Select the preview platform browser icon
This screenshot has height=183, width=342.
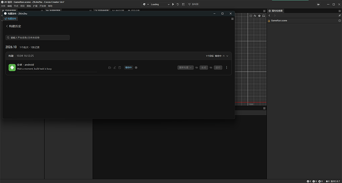point(144,4)
